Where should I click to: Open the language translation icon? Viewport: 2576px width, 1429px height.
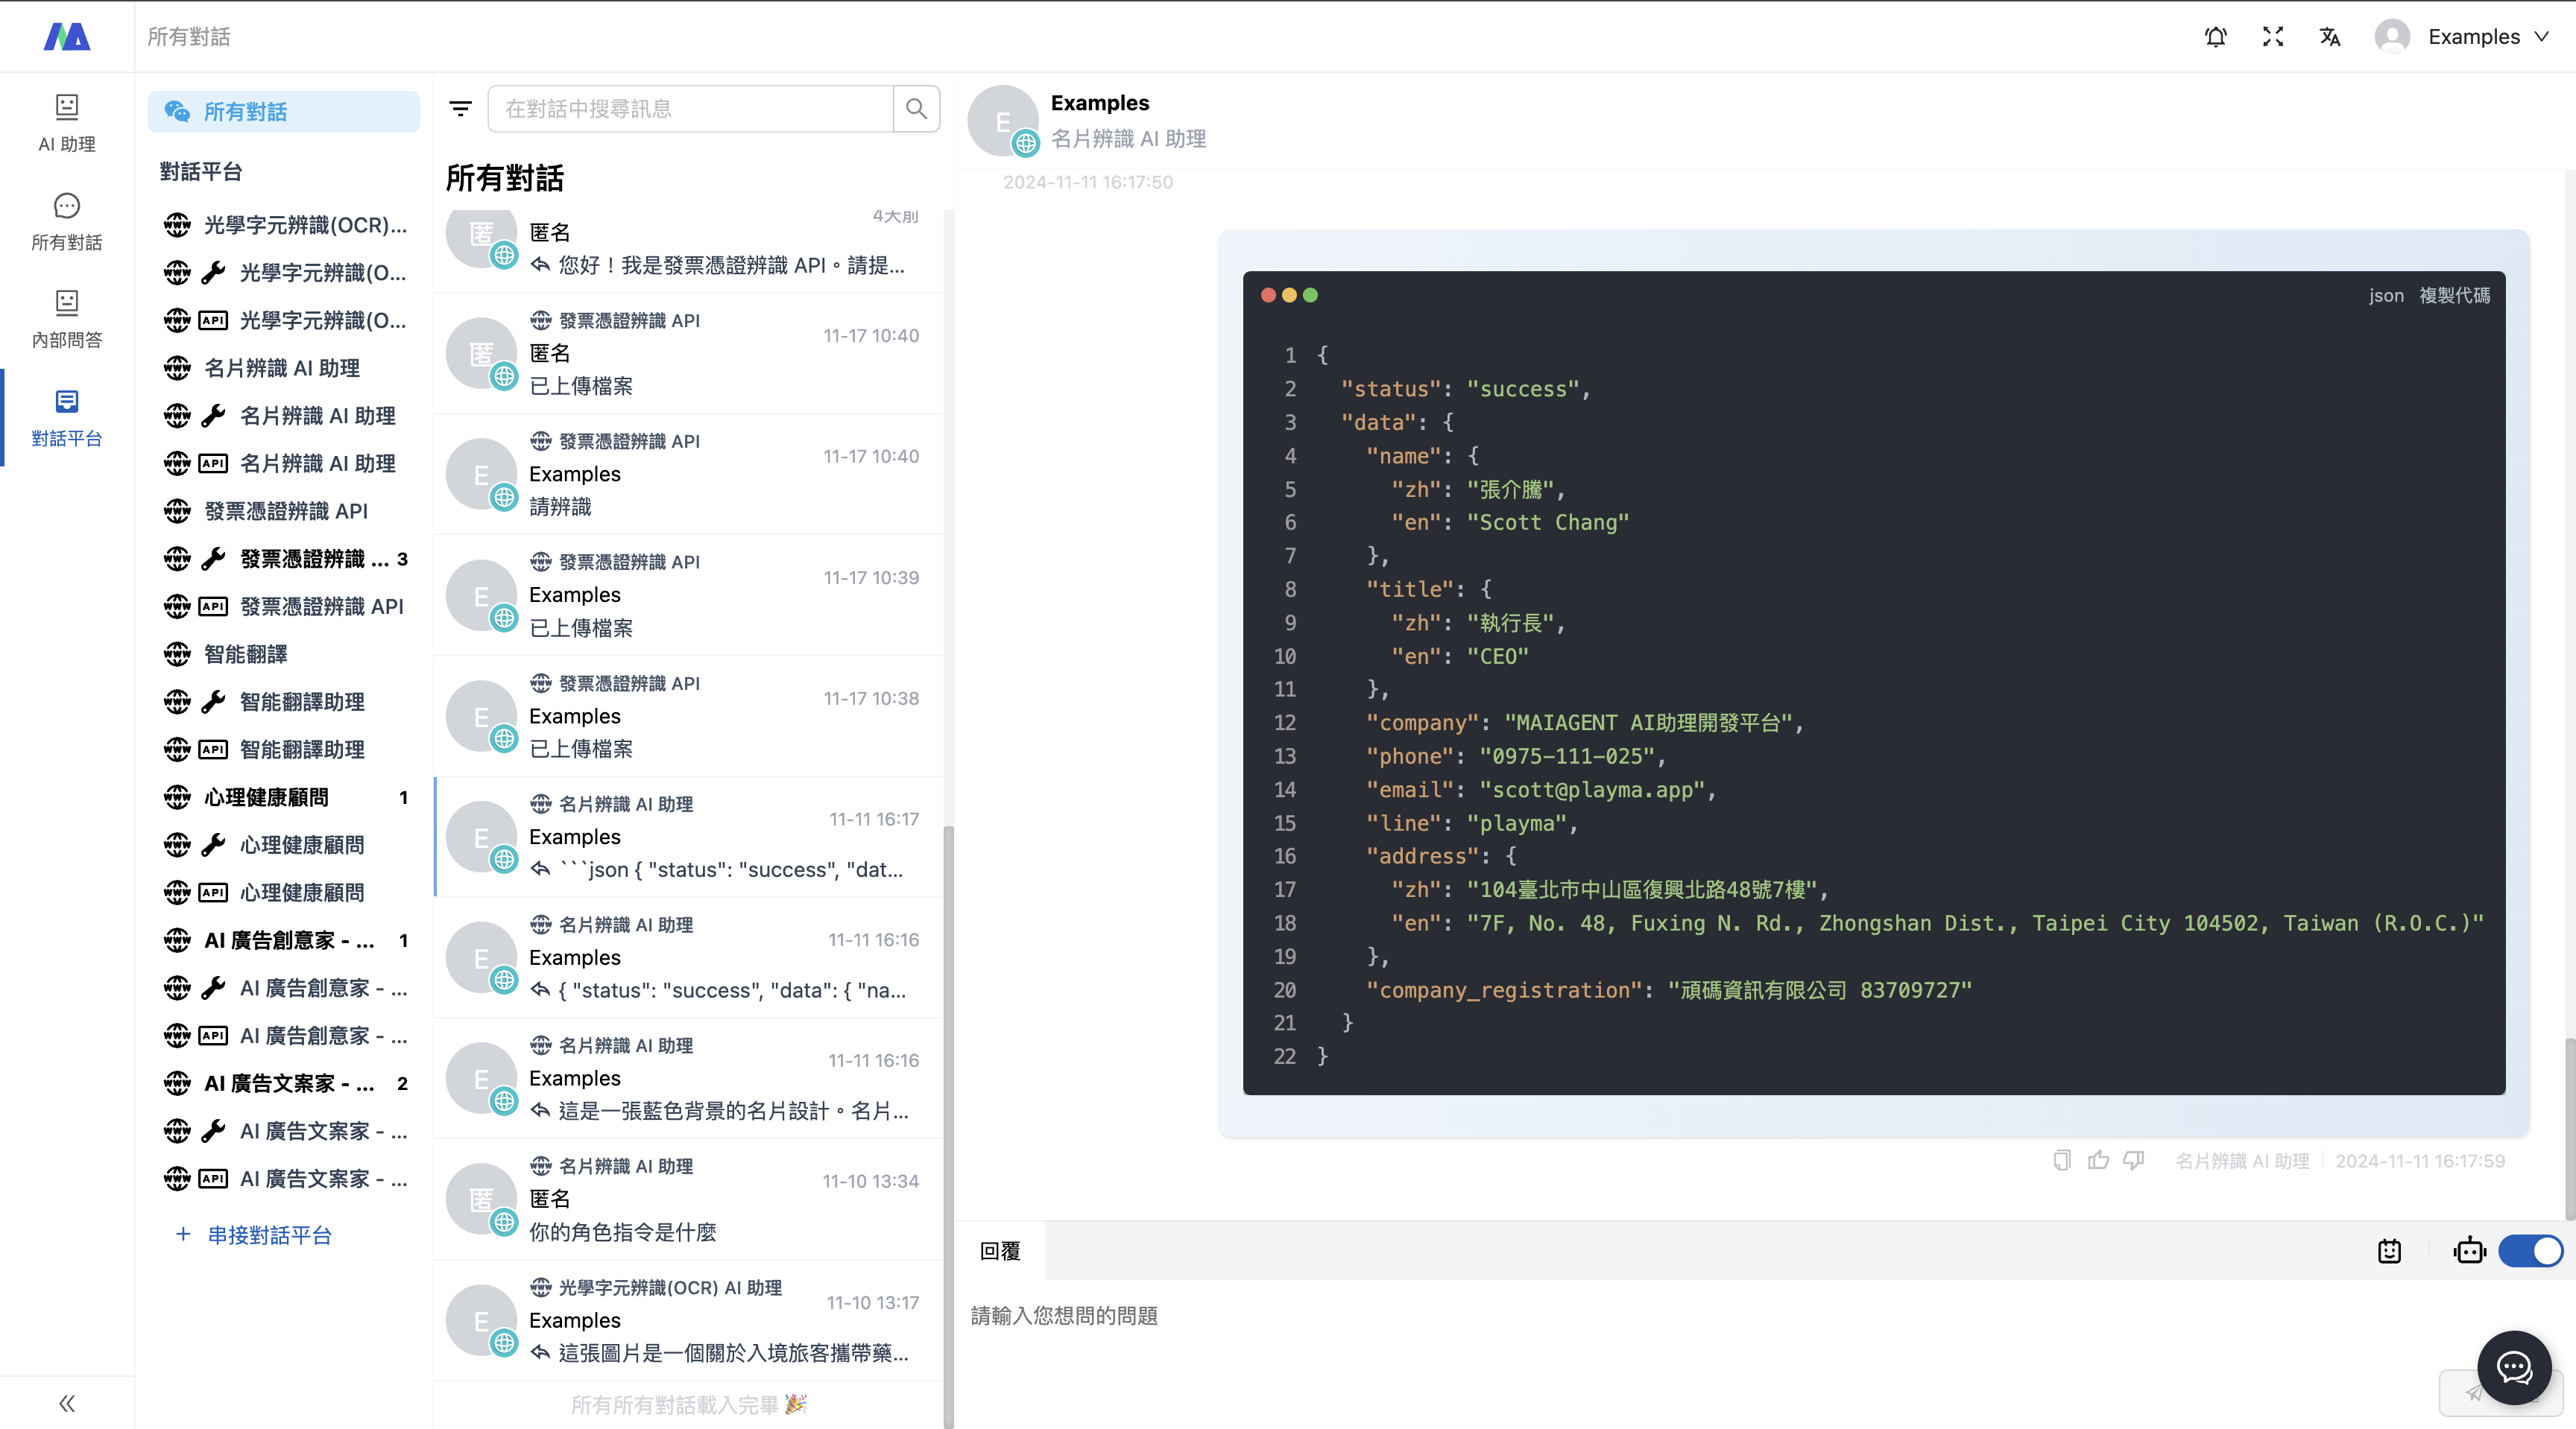(2329, 37)
